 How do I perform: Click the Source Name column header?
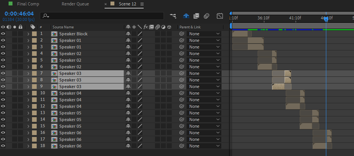(x=63, y=27)
